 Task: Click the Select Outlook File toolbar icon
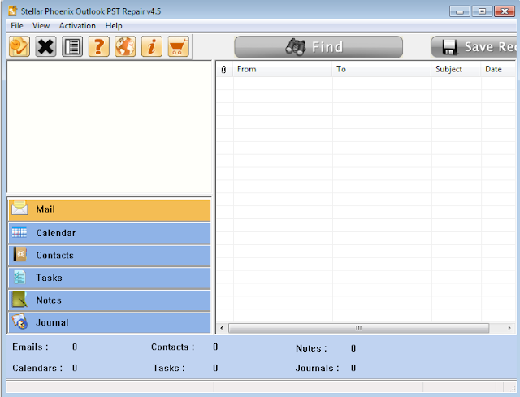19,46
